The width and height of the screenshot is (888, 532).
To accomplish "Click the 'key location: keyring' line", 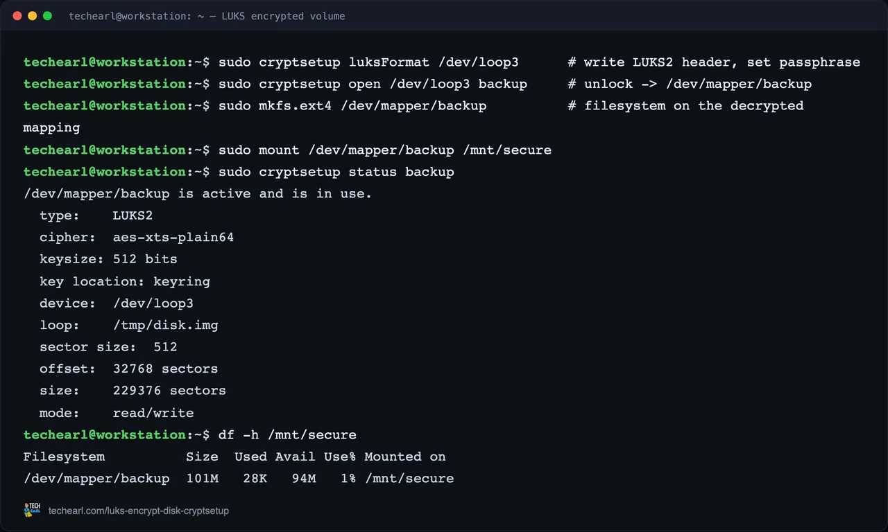I will (x=125, y=281).
